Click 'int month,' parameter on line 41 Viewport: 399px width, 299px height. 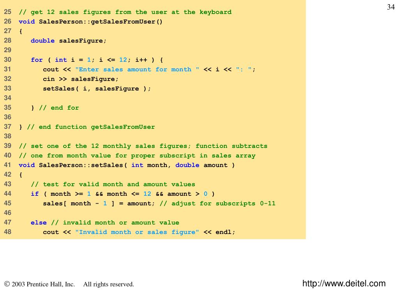tap(151, 165)
